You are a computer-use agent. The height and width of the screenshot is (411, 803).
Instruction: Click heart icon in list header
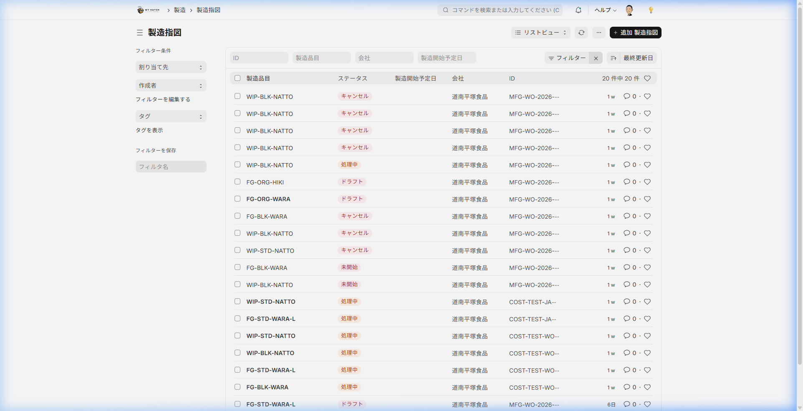pos(647,78)
